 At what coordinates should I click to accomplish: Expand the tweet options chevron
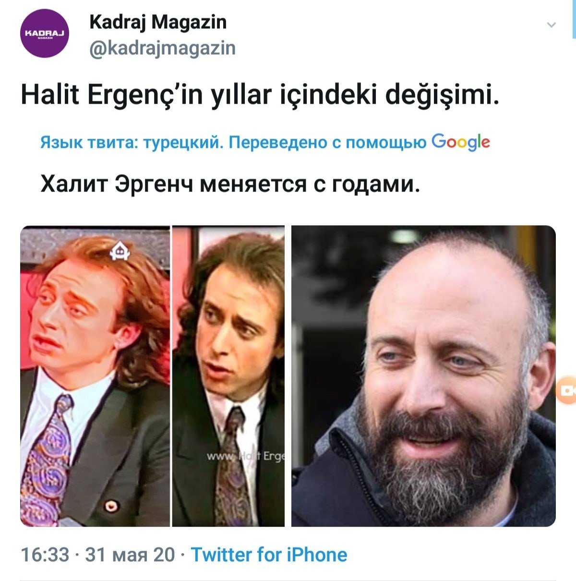coord(552,25)
